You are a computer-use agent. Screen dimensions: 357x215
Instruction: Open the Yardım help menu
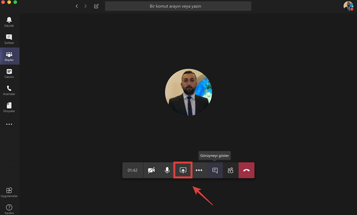tap(9, 209)
